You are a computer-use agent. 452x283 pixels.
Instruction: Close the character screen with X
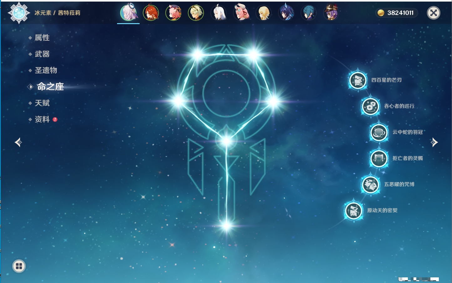(434, 13)
